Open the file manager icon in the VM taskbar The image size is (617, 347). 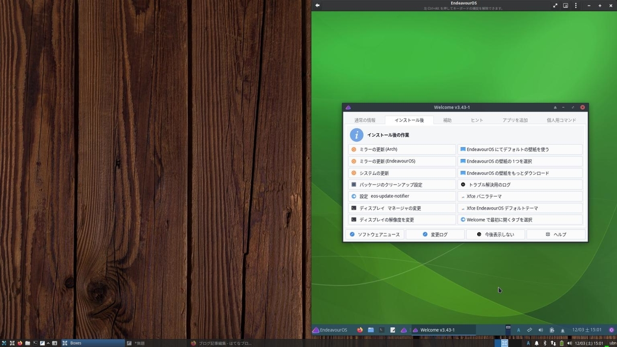pyautogui.click(x=371, y=330)
